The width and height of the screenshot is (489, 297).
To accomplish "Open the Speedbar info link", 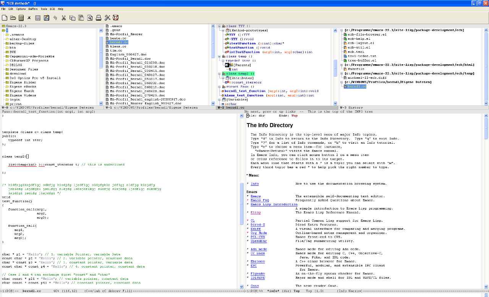I will click(258, 241).
